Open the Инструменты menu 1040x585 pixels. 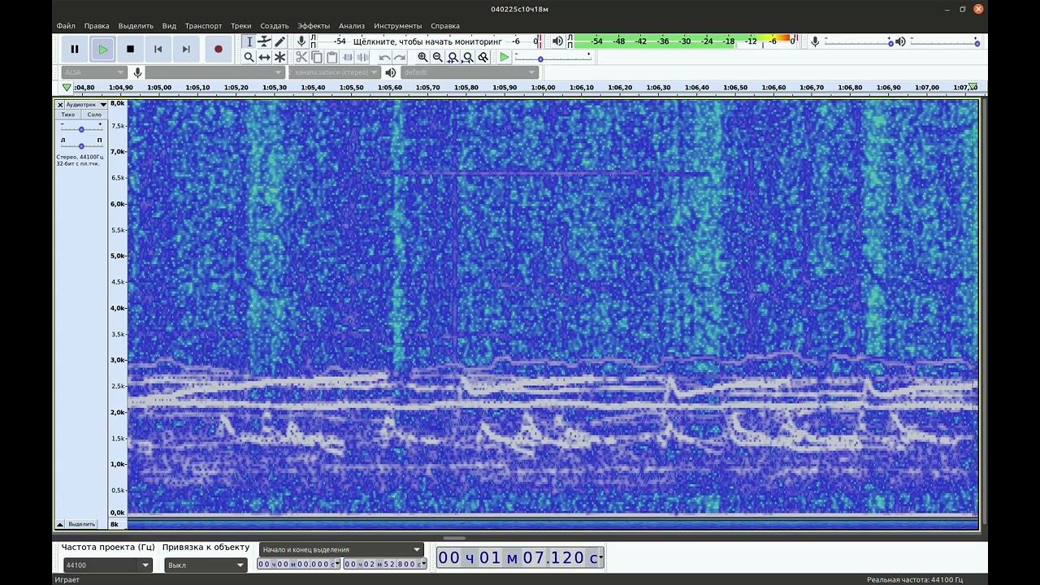click(x=397, y=26)
